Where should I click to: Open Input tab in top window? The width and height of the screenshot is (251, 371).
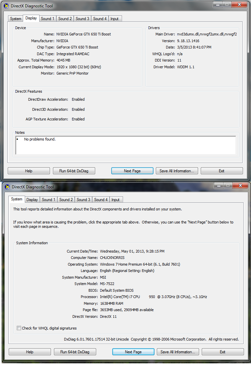coord(115,19)
